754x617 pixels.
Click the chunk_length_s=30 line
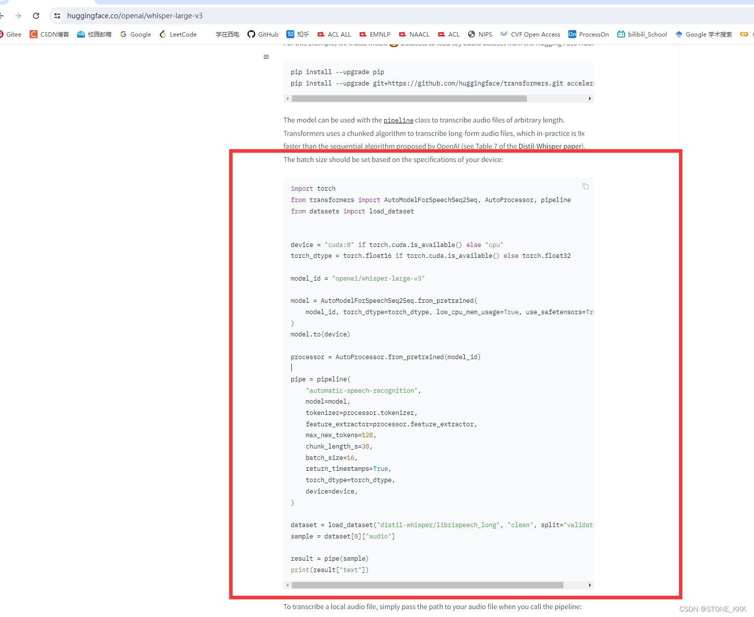point(339,447)
